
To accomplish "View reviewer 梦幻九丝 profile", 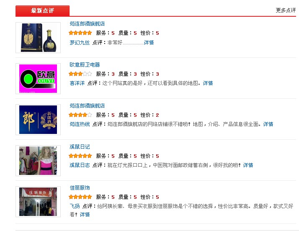I will click(80, 43).
